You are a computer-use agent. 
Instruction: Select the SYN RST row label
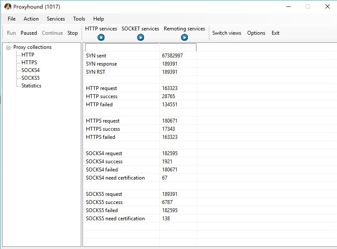pyautogui.click(x=95, y=72)
